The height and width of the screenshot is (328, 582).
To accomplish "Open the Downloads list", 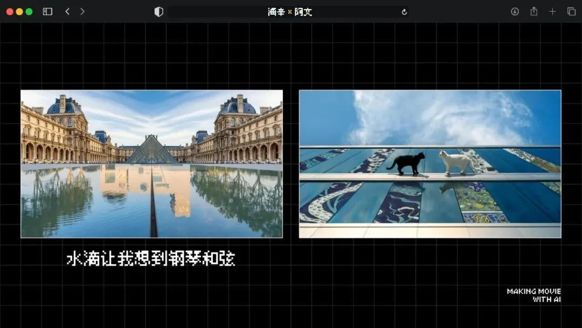I will 514,11.
